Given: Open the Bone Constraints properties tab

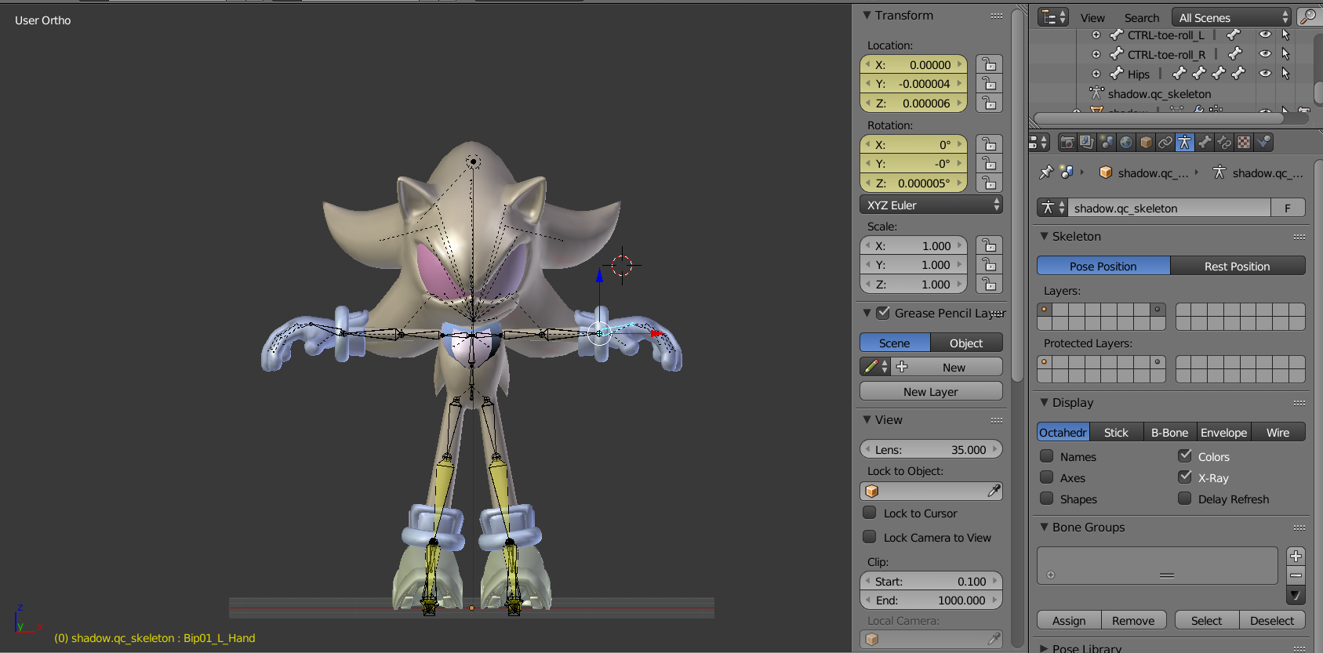Looking at the screenshot, I should click(1224, 143).
